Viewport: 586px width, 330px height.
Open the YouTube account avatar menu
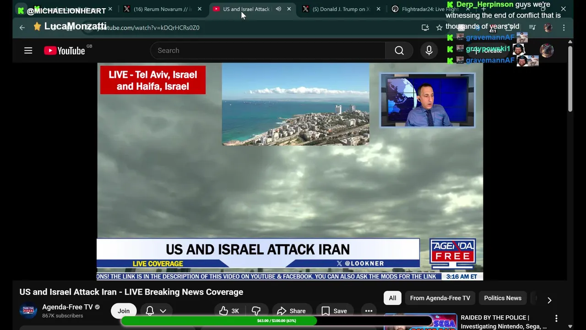pyautogui.click(x=547, y=50)
